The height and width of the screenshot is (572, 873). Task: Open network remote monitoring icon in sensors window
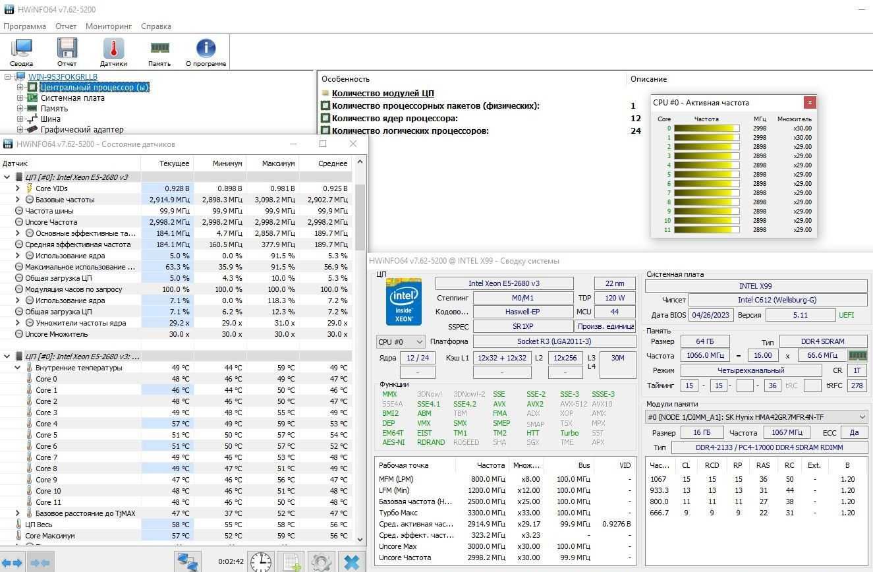[x=188, y=562]
